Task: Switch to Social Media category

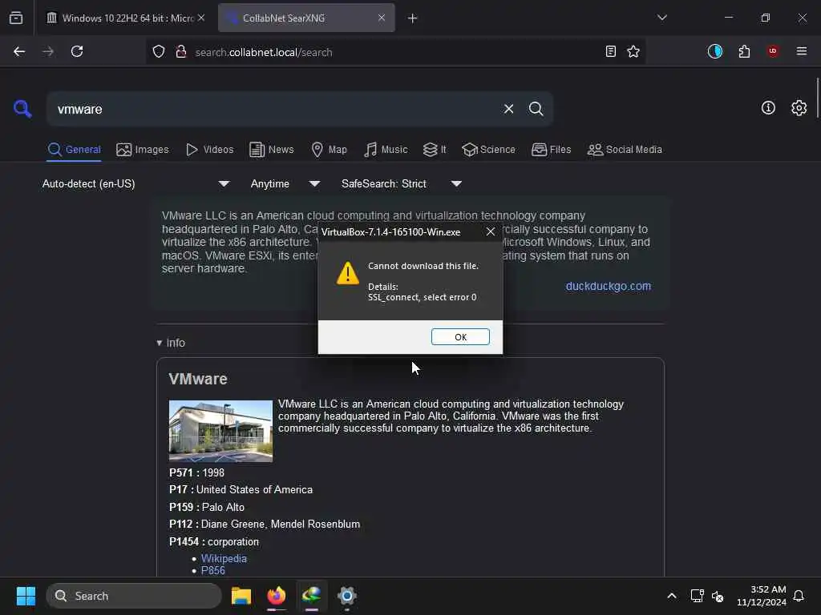Action: (x=625, y=150)
